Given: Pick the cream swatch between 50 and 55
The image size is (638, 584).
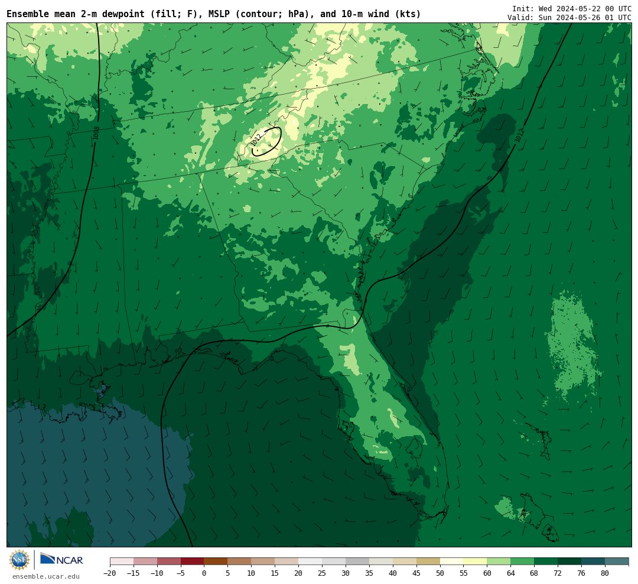Looking at the screenshot, I should 452,562.
